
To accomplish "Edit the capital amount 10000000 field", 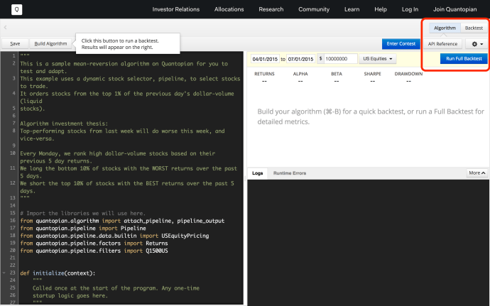I will point(341,59).
